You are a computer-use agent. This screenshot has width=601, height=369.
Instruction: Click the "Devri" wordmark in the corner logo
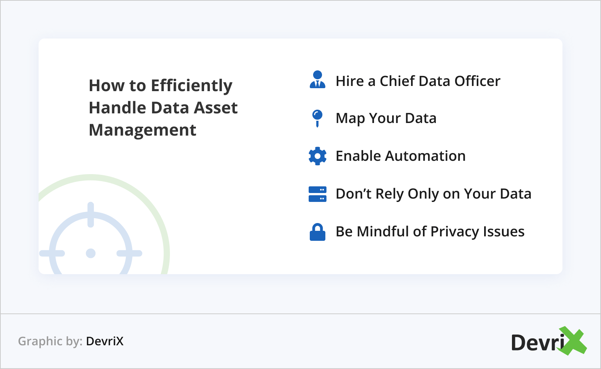click(x=537, y=343)
